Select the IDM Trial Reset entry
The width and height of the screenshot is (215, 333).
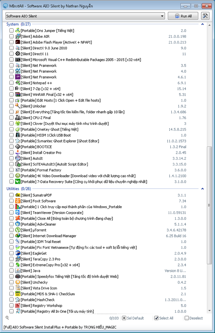pyautogui.click(x=98, y=242)
